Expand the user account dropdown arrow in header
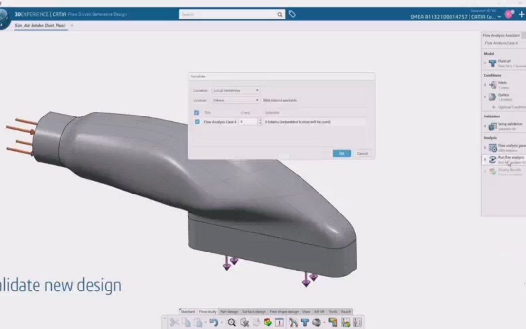 (x=499, y=17)
